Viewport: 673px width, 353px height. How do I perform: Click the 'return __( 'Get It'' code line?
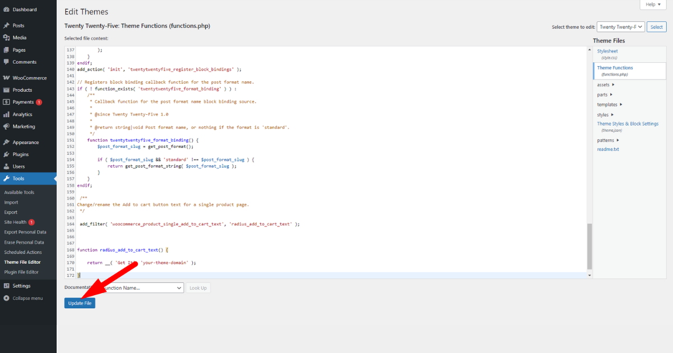click(141, 263)
